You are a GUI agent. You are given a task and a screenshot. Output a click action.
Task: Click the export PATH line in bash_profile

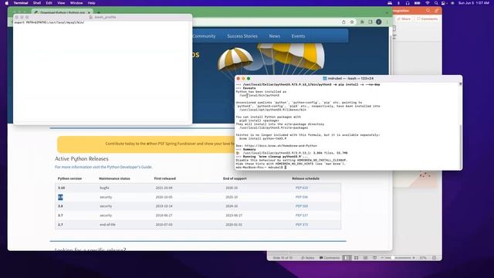click(x=49, y=22)
